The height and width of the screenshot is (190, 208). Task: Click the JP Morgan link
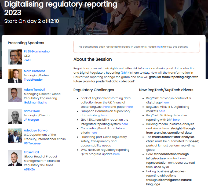(x=31, y=120)
